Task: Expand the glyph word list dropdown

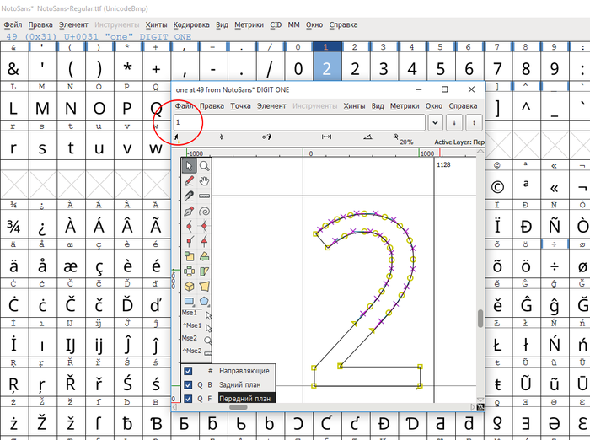Action: pos(435,122)
